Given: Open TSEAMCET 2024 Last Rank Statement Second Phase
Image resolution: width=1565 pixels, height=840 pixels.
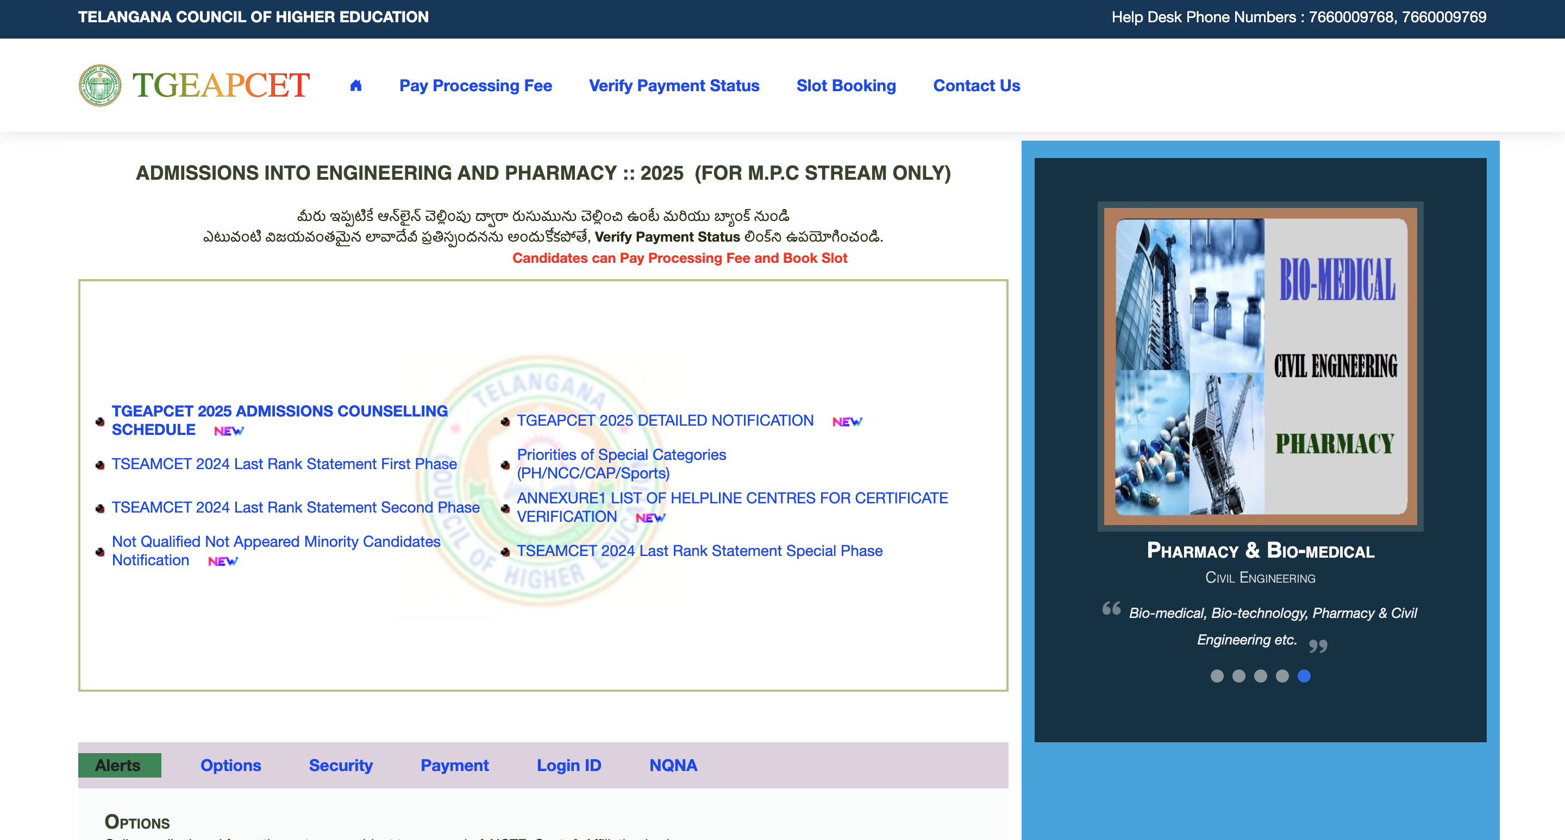Looking at the screenshot, I should click(296, 507).
